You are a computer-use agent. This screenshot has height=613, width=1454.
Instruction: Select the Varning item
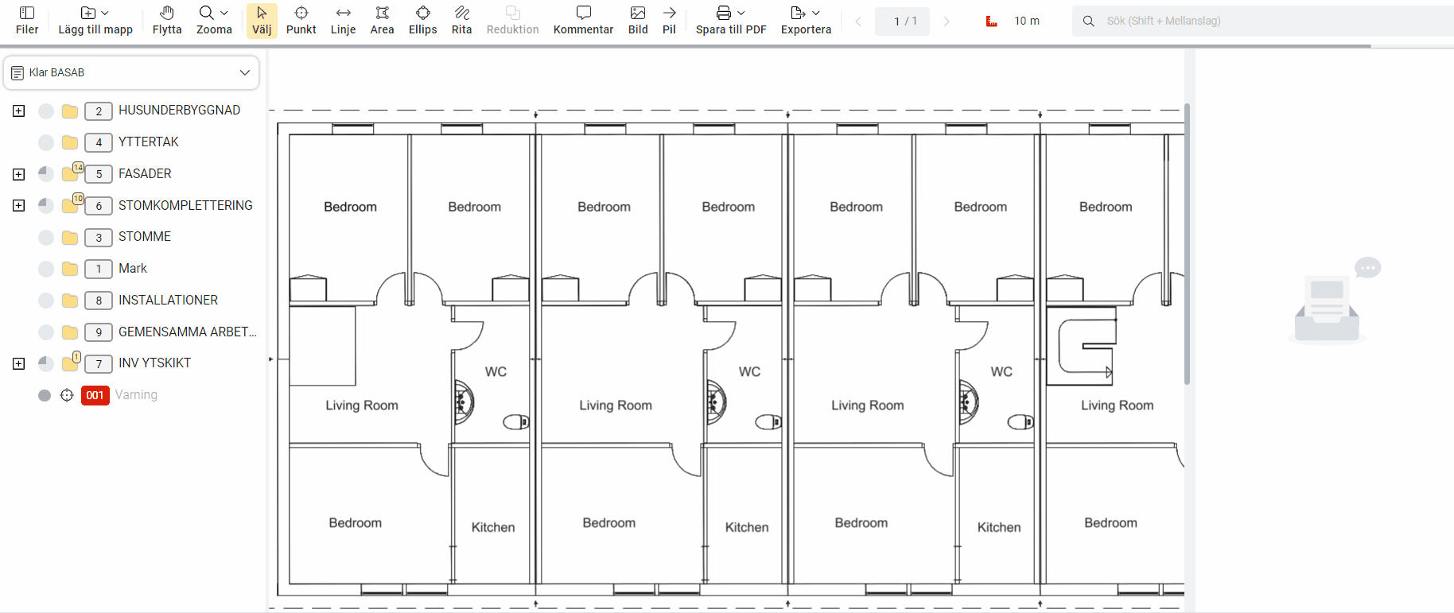[136, 395]
